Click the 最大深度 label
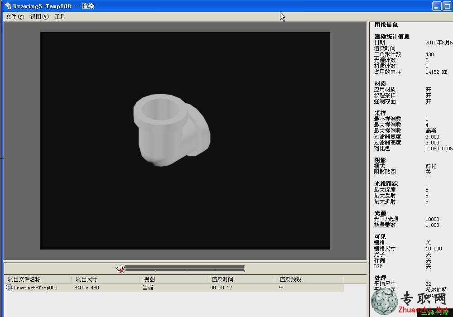Screen dimensions: 453x317 385,190
